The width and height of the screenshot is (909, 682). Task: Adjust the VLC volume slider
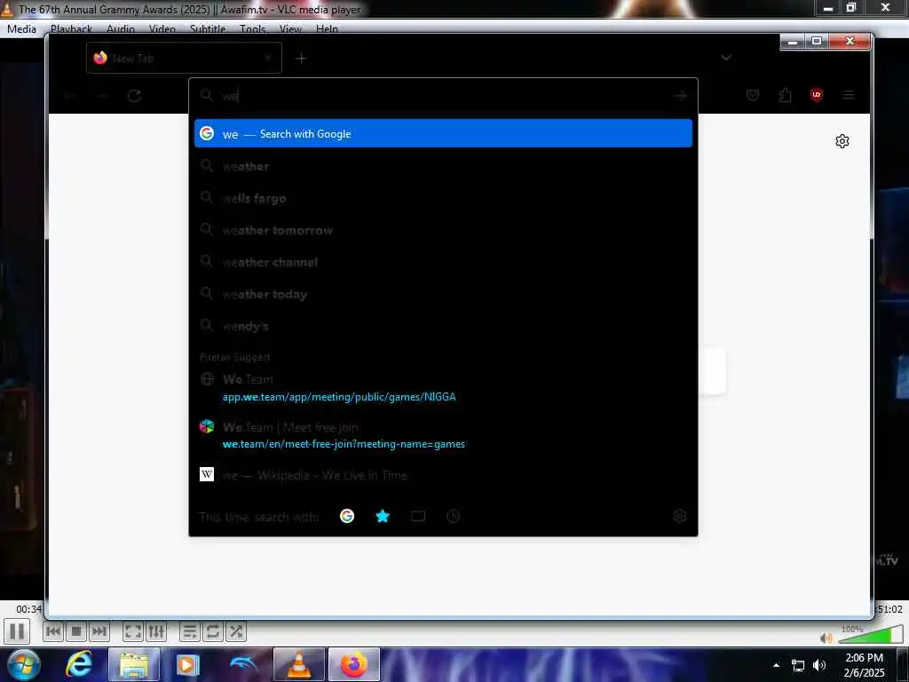tap(870, 635)
